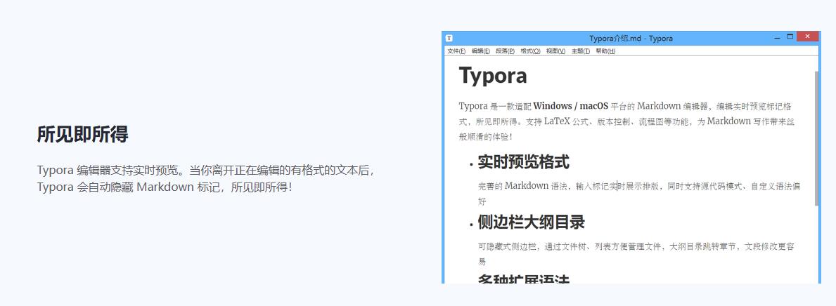836x306 pixels.
Task: Minimize the Typora window
Action: 778,38
